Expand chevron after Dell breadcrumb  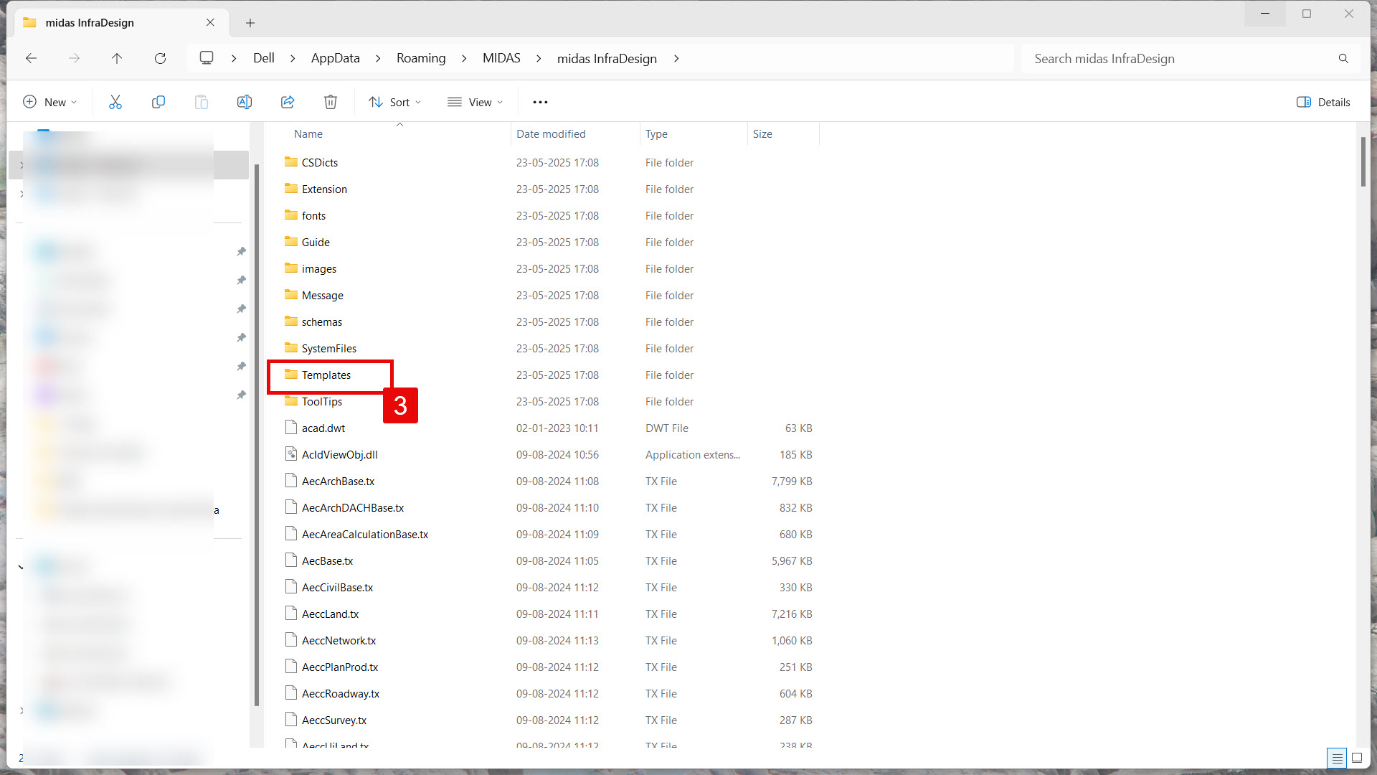tap(293, 58)
